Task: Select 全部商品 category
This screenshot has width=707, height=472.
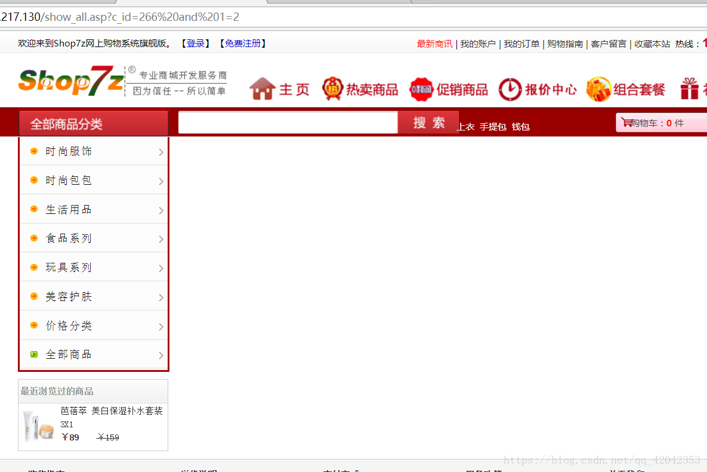Action: 69,355
